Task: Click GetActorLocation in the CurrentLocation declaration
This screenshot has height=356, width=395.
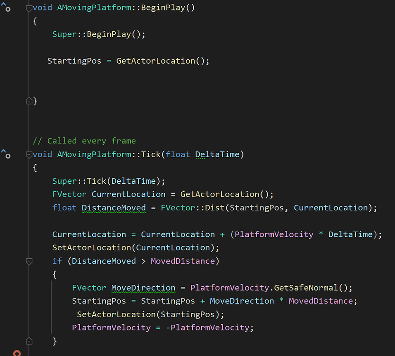Action: point(220,194)
